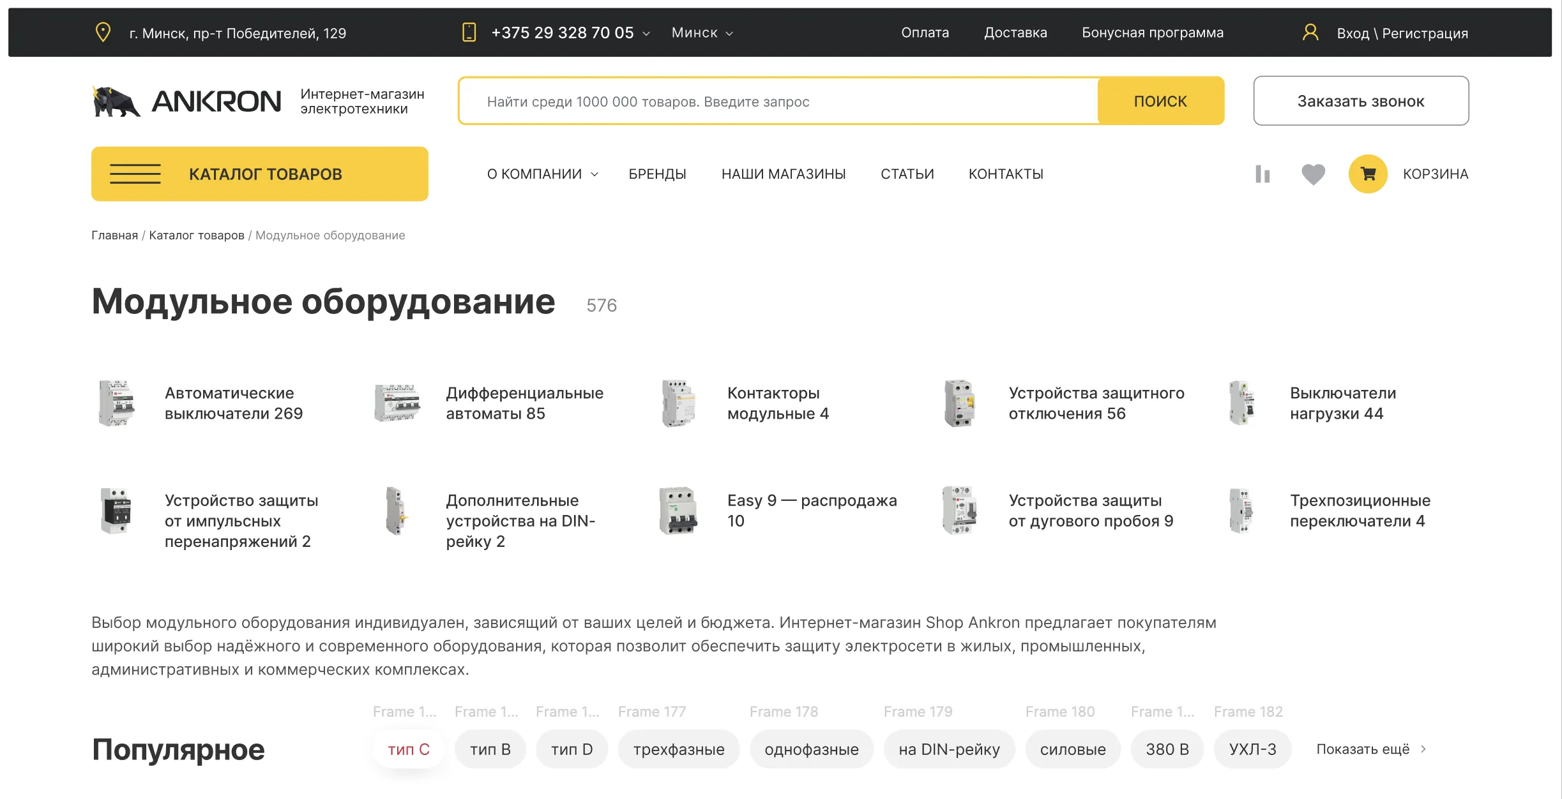Open arc fault protection category image

click(960, 511)
